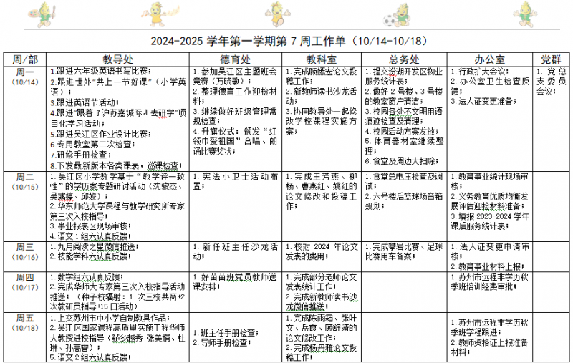Click "1. 食堂总电压检查及调试" item
The image size is (573, 363).
pos(404,181)
